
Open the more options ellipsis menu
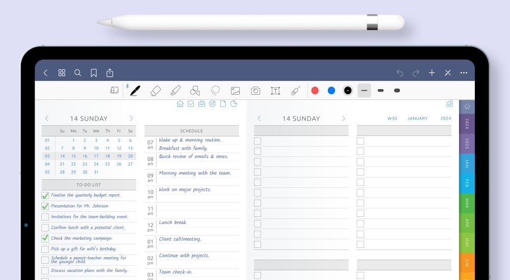point(464,73)
